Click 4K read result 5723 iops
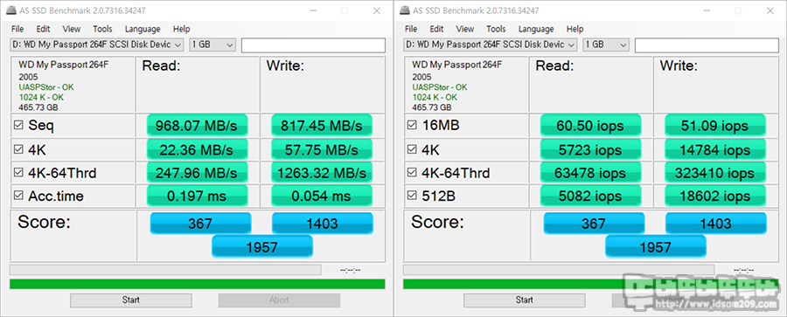Image resolution: width=787 pixels, height=317 pixels. [591, 149]
